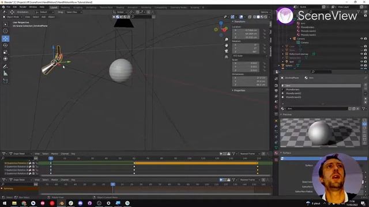Switch to material preview shading

click(x=262, y=17)
